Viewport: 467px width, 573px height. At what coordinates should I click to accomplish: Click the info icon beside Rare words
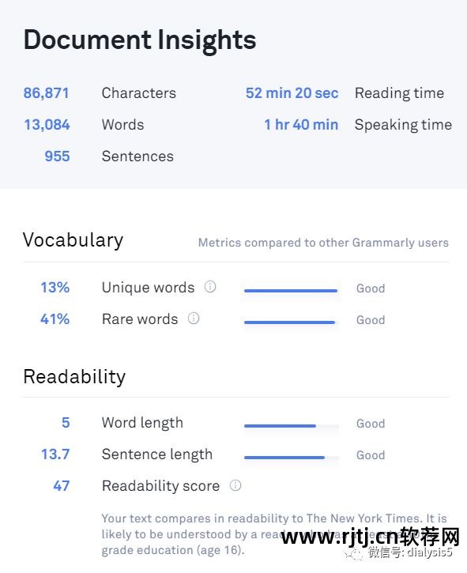click(194, 319)
